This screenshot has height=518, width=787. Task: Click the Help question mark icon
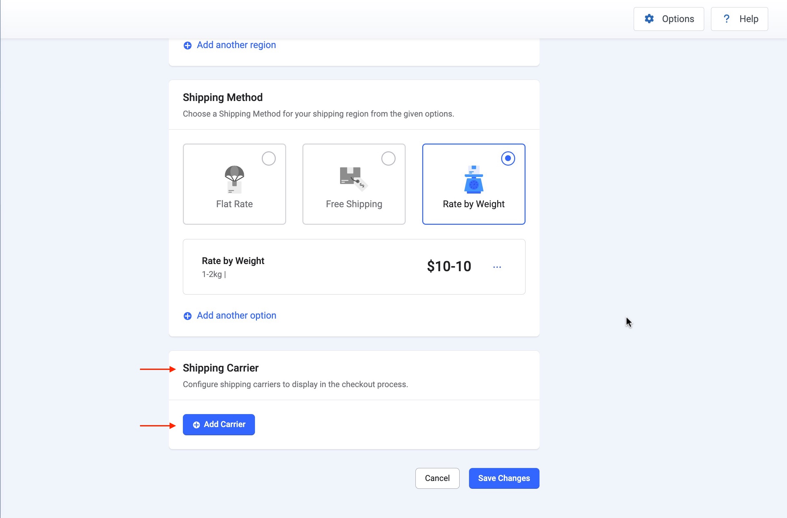click(726, 19)
